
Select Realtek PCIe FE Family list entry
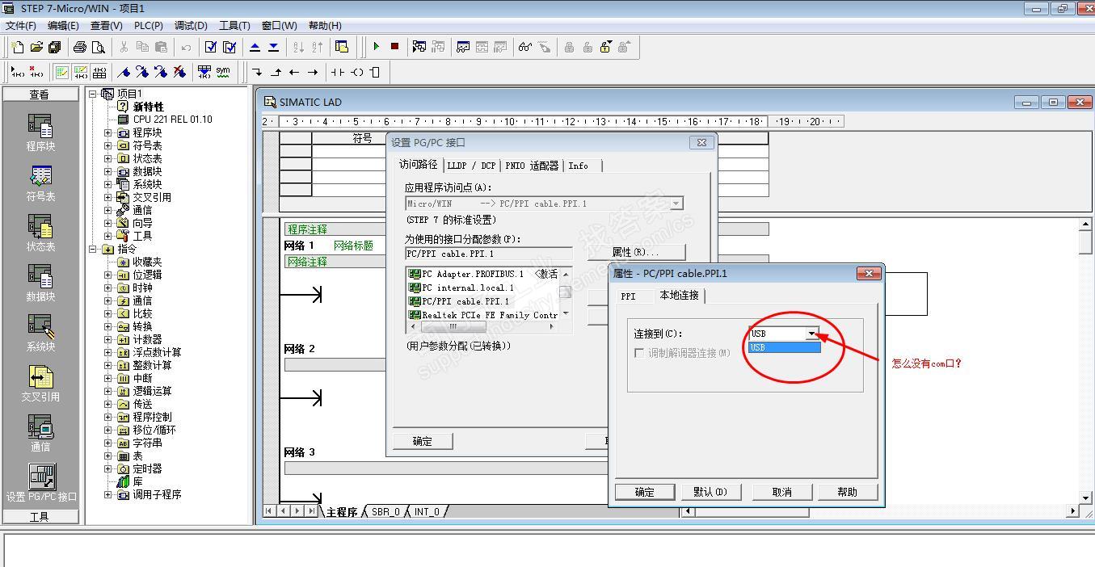click(x=484, y=315)
